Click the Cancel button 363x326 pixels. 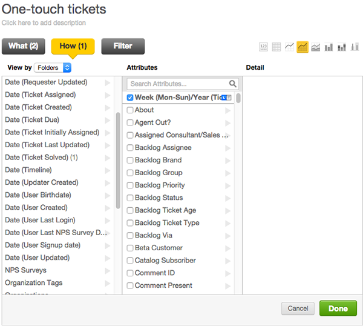point(298,308)
